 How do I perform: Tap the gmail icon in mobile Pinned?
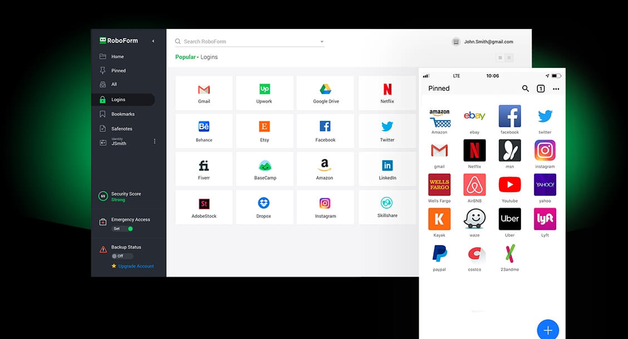pyautogui.click(x=439, y=150)
